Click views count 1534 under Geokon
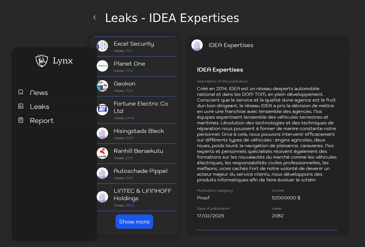The height and width of the screenshot is (247, 365). click(129, 91)
